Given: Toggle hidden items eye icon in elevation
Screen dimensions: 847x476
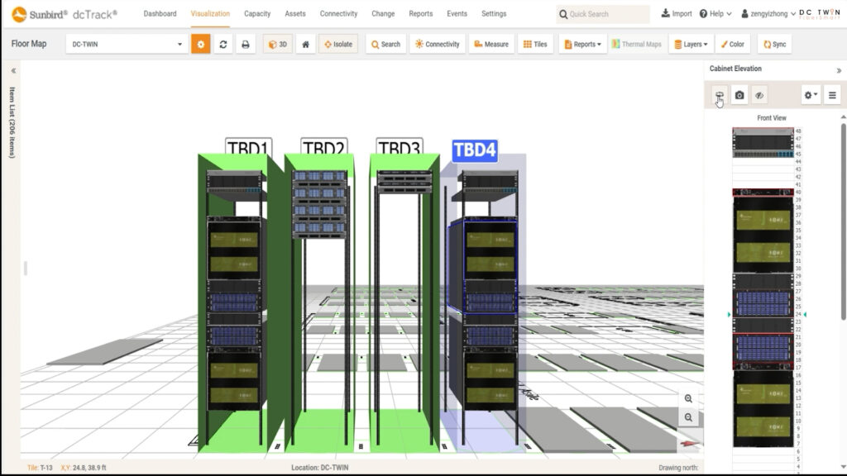Looking at the screenshot, I should pyautogui.click(x=759, y=95).
